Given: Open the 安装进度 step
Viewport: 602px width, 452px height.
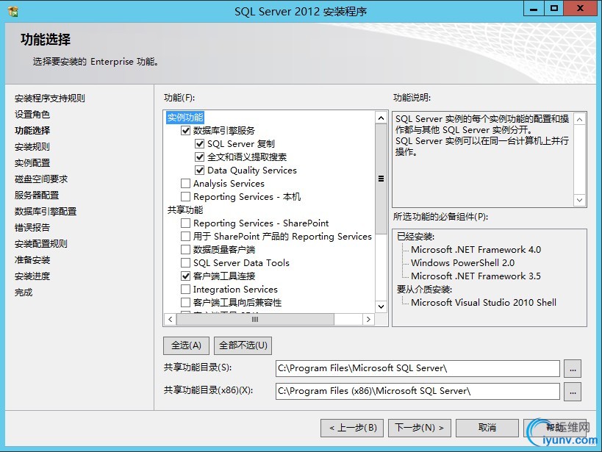Looking at the screenshot, I should [32, 276].
